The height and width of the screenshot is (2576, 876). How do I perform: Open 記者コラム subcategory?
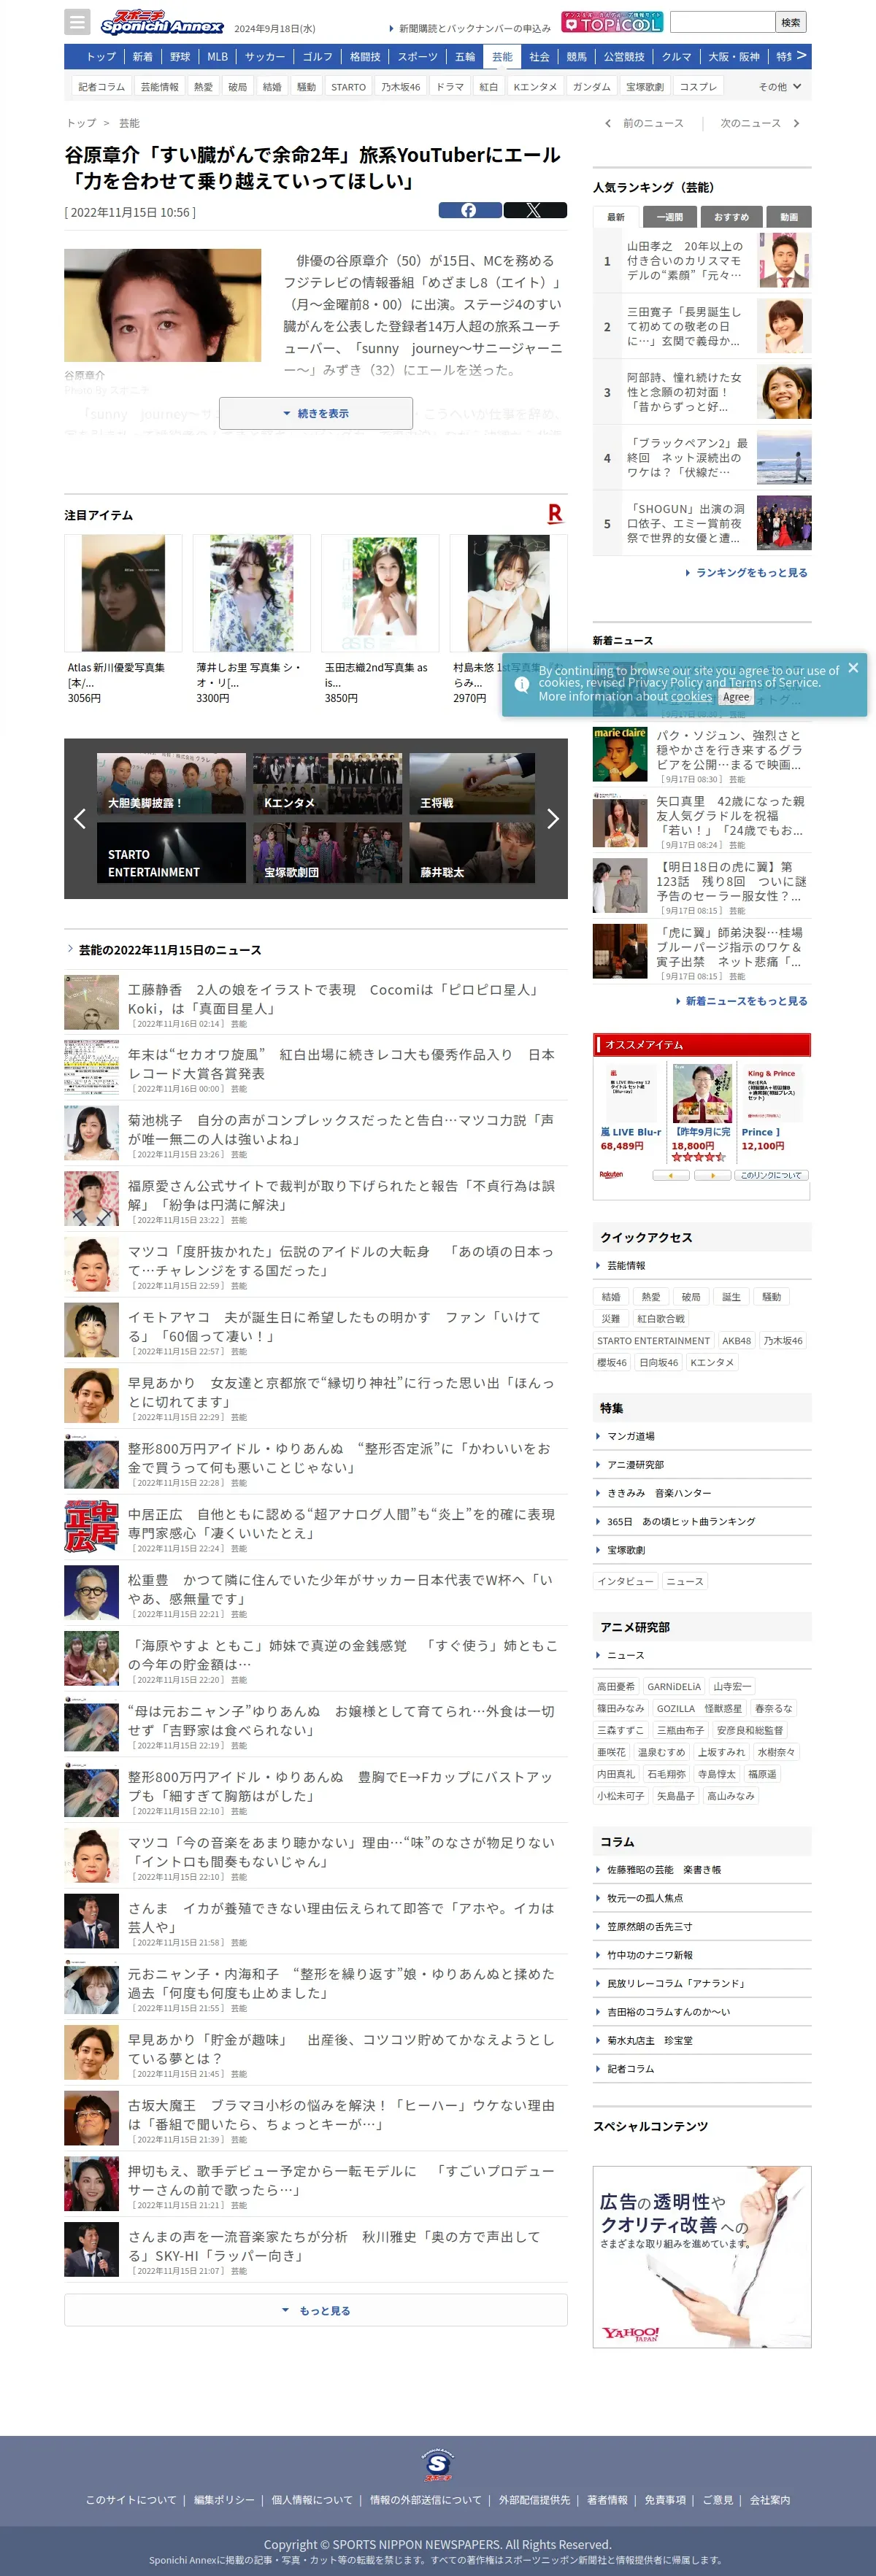pyautogui.click(x=102, y=87)
